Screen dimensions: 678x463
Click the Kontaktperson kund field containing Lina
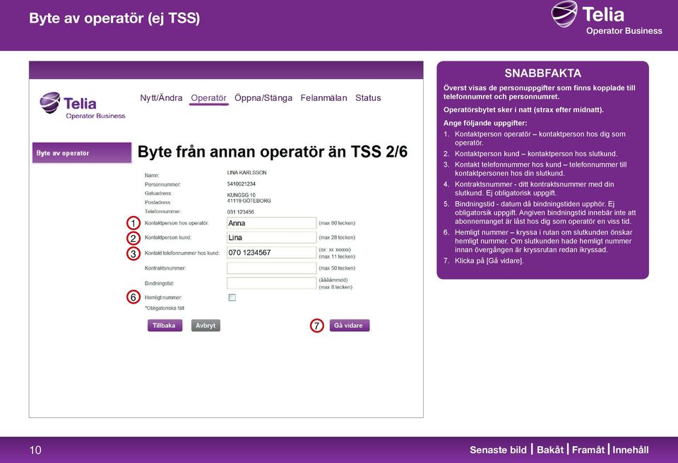point(271,237)
